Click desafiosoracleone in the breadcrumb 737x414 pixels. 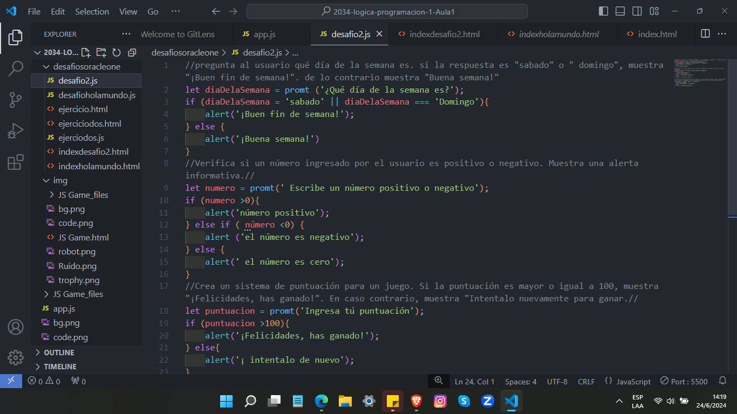click(185, 52)
